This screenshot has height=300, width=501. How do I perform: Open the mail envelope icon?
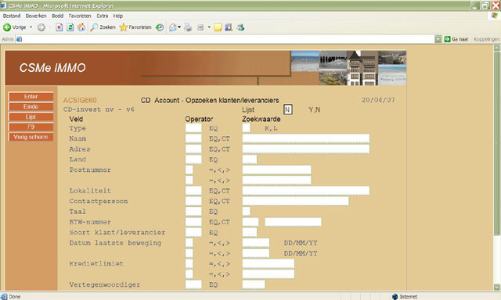tap(173, 27)
